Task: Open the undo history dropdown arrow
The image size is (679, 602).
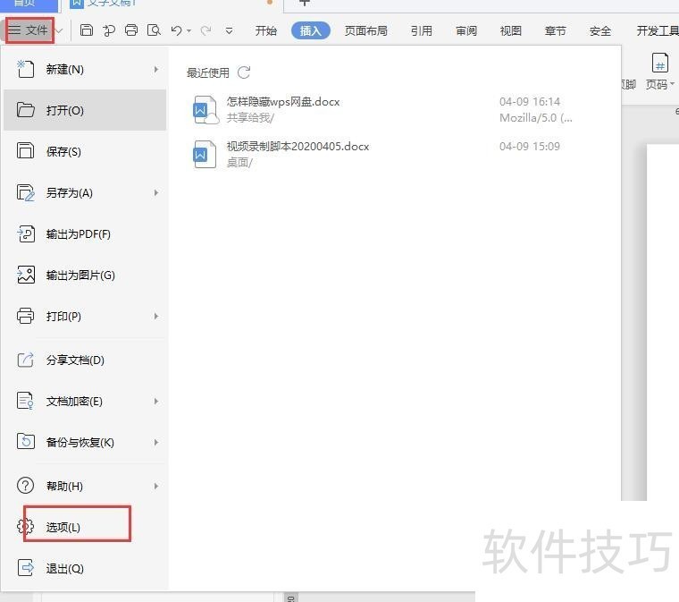Action: click(189, 30)
